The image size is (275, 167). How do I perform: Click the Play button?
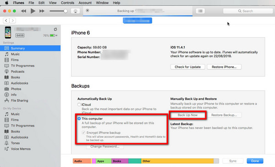pos(33,11)
